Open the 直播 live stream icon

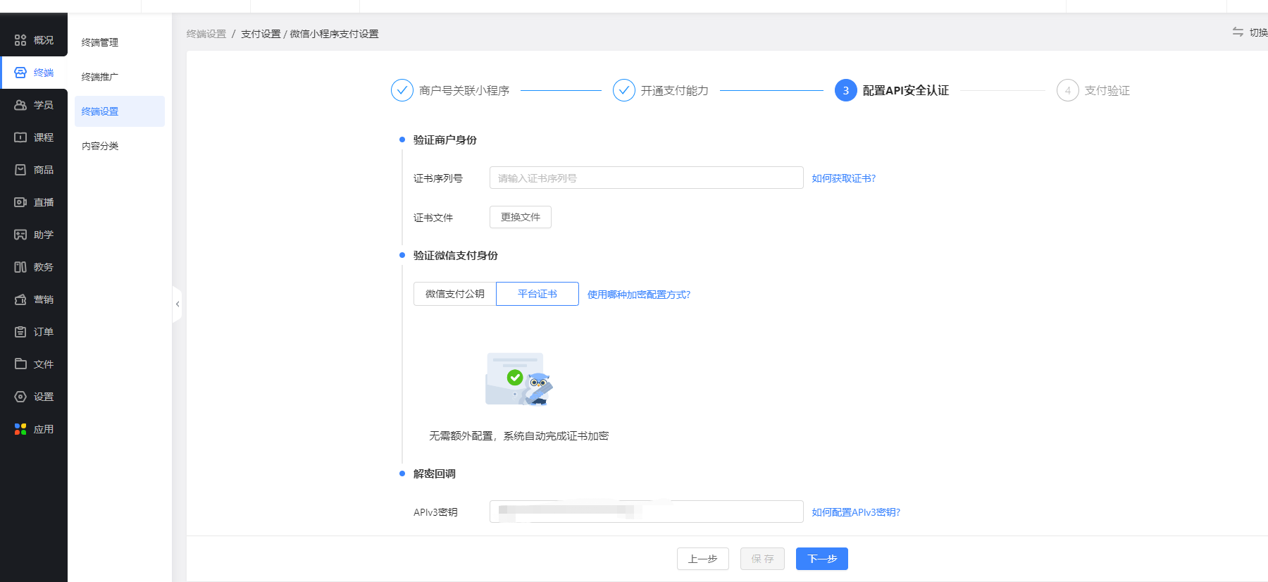[20, 202]
